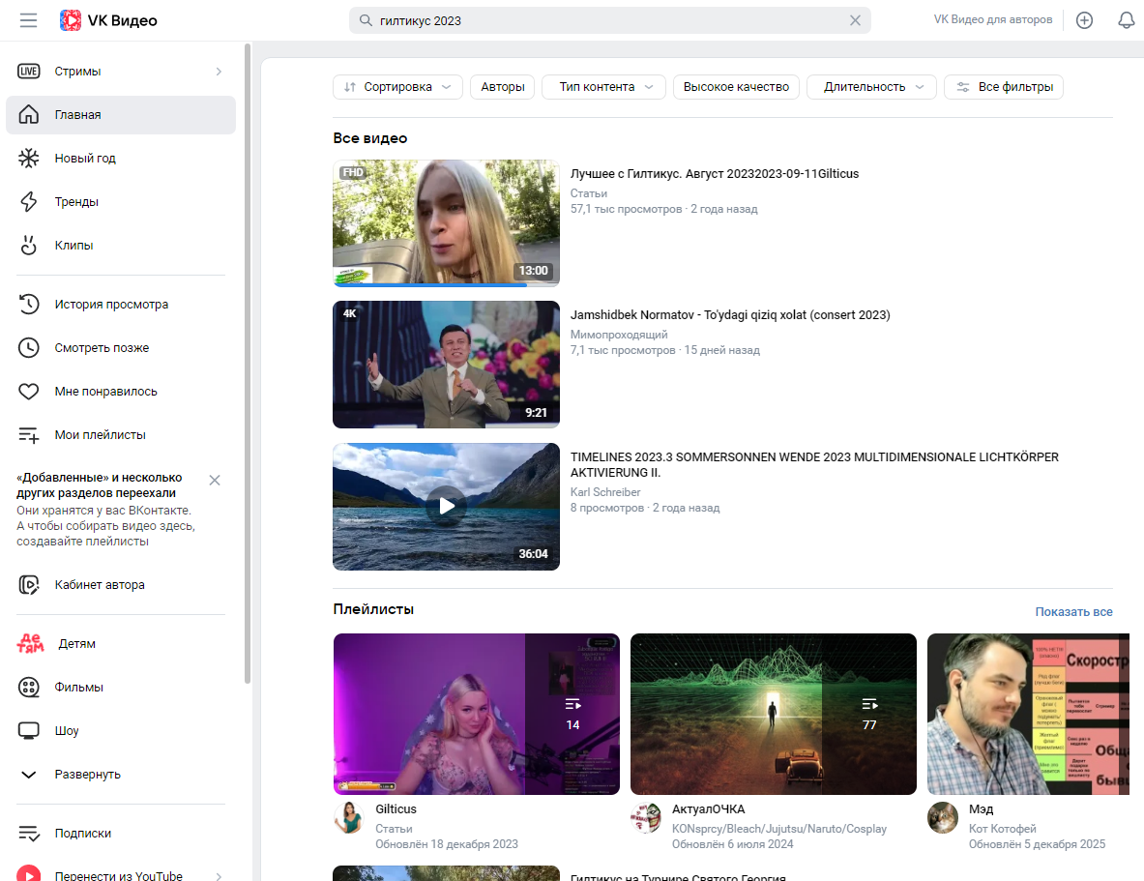
Task: Open Кот Котофей author link
Action: click(x=1003, y=829)
